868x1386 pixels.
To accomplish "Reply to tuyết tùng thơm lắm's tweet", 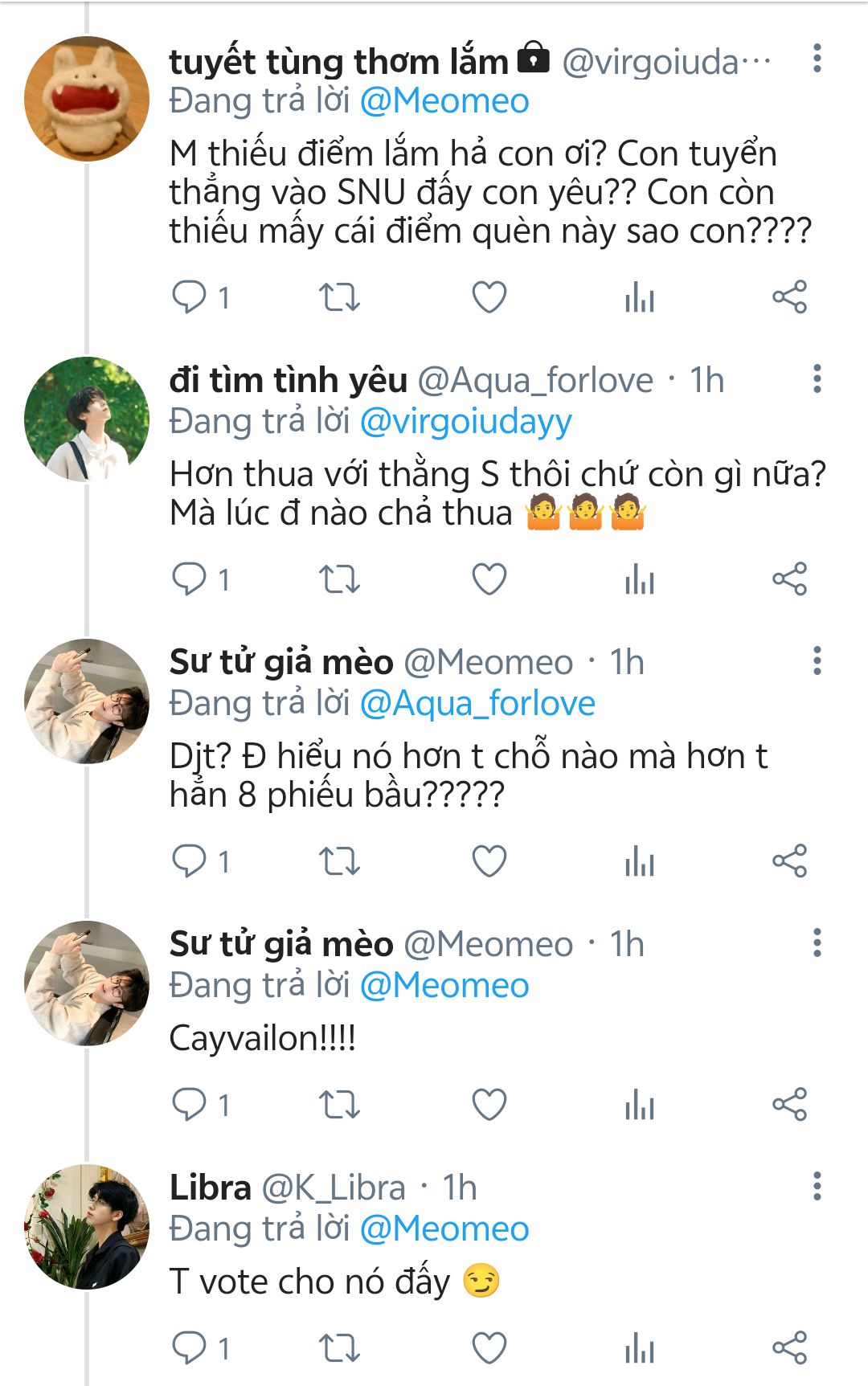I will point(190,297).
